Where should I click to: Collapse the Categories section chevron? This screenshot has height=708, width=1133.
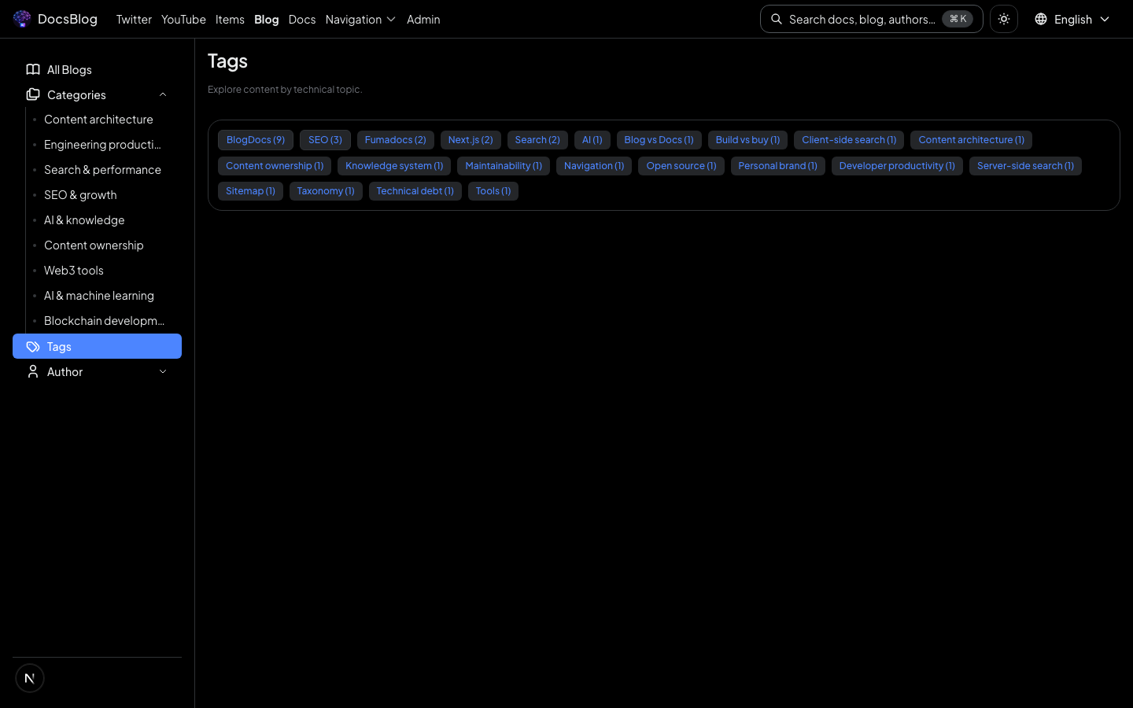(x=163, y=94)
